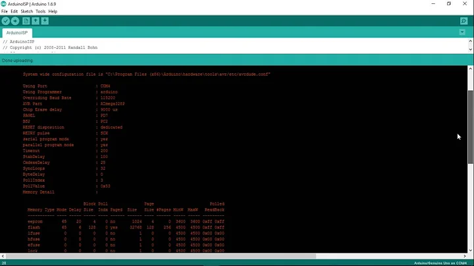Open the tab options dropdown arrow
The height and width of the screenshot is (266, 474).
pos(462,32)
